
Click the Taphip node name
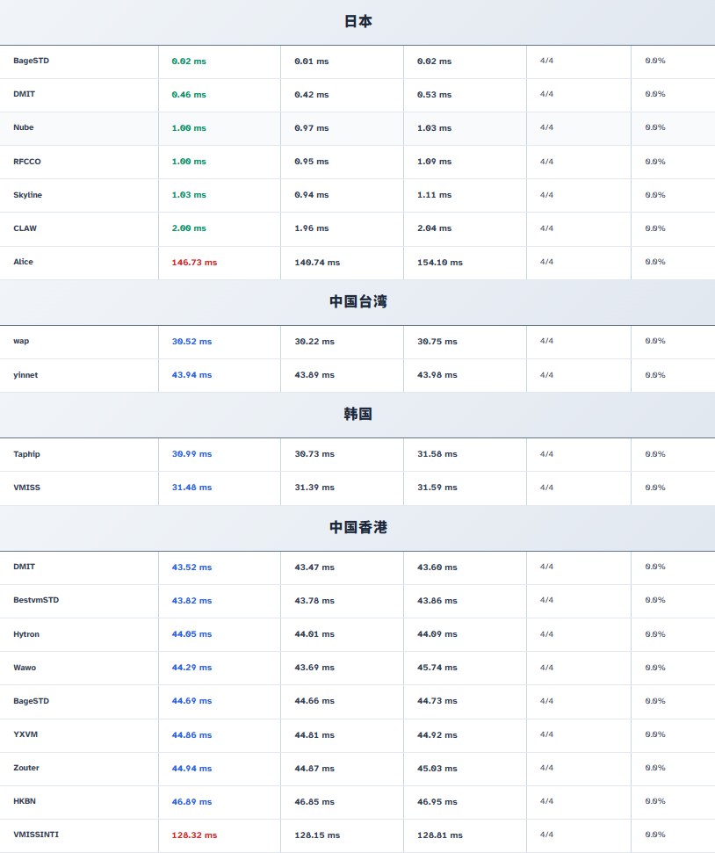(26, 454)
